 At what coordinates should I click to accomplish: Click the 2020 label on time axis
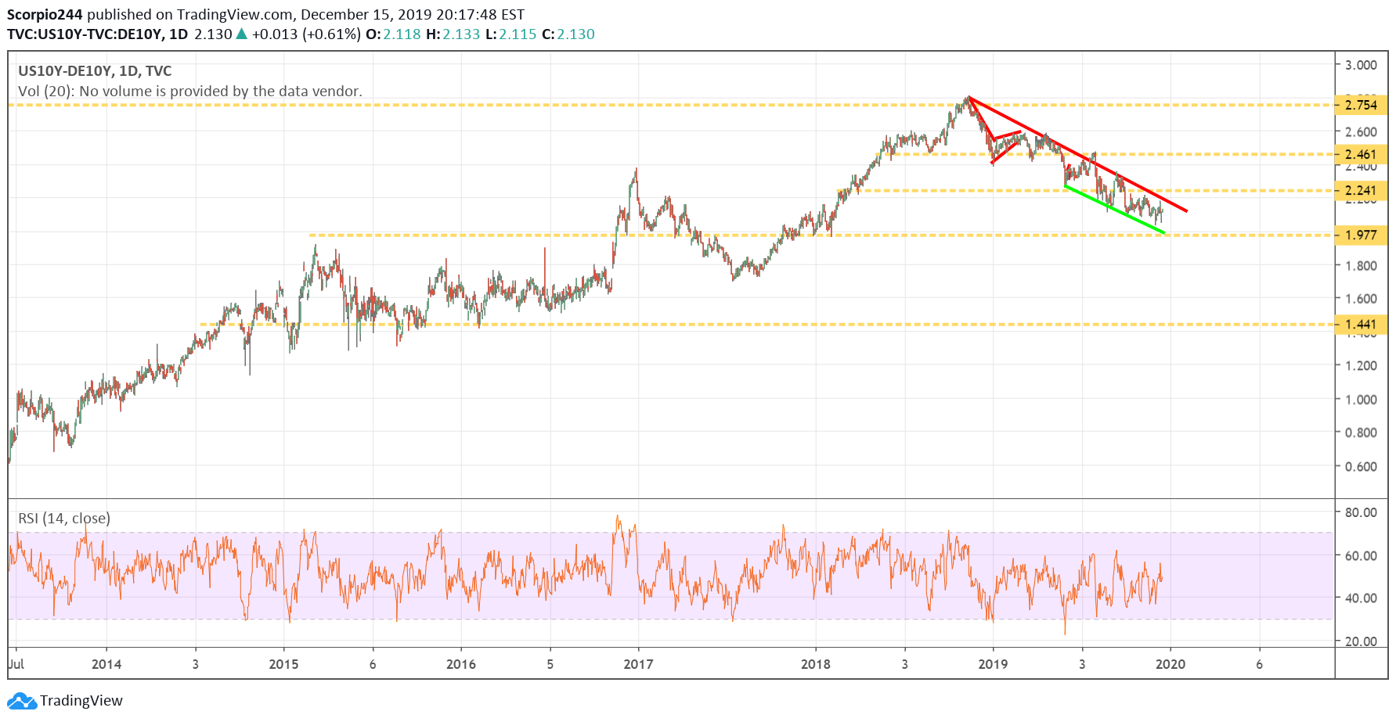(x=1171, y=664)
